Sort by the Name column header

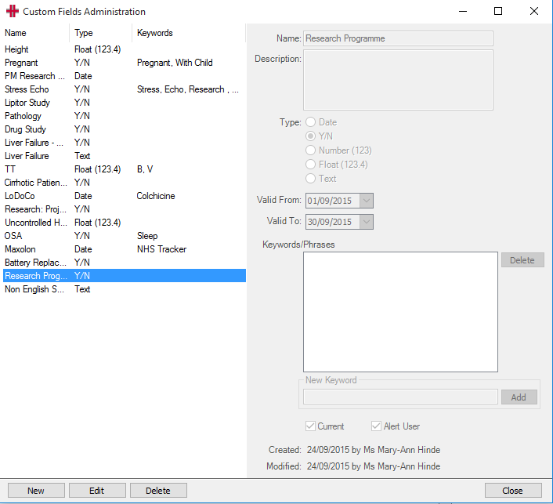coord(35,33)
